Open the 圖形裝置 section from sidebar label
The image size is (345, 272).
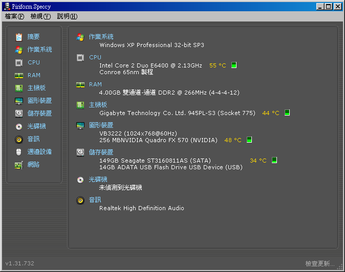click(39, 101)
